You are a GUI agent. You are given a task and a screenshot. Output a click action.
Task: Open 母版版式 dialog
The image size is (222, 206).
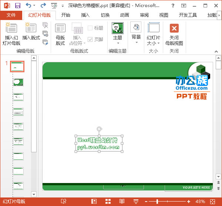[60, 34]
